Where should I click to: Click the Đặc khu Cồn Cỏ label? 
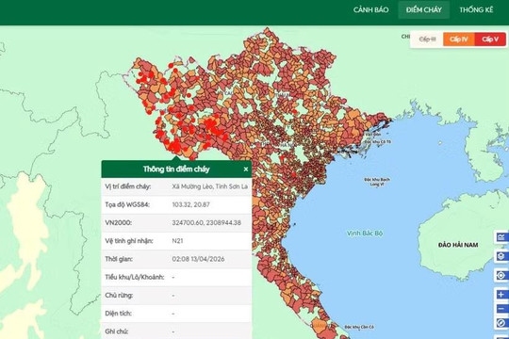point(359,327)
